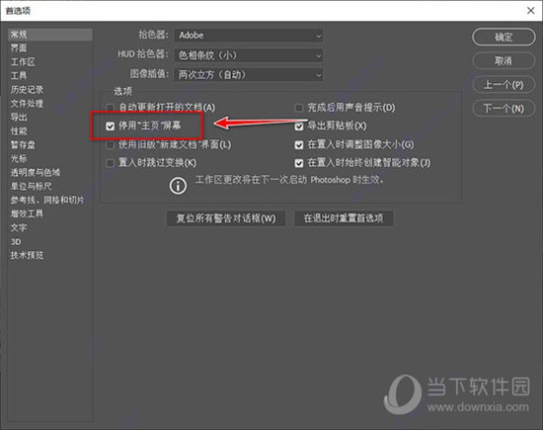Uncheck 在置入时调整图像大小(G)
This screenshot has width=543, height=430.
299,144
